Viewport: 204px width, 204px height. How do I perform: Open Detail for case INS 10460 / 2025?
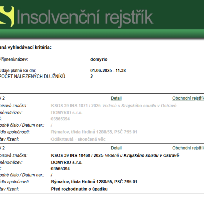click(116, 148)
